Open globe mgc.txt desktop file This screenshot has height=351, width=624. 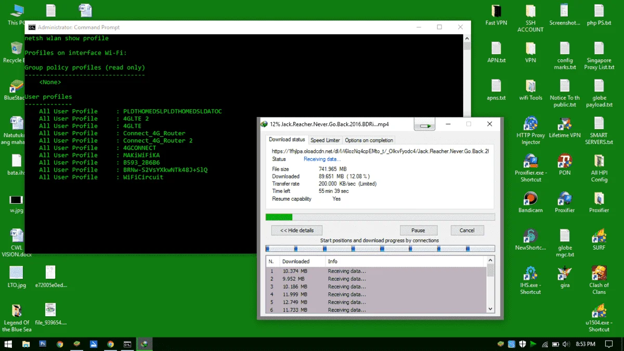565,243
